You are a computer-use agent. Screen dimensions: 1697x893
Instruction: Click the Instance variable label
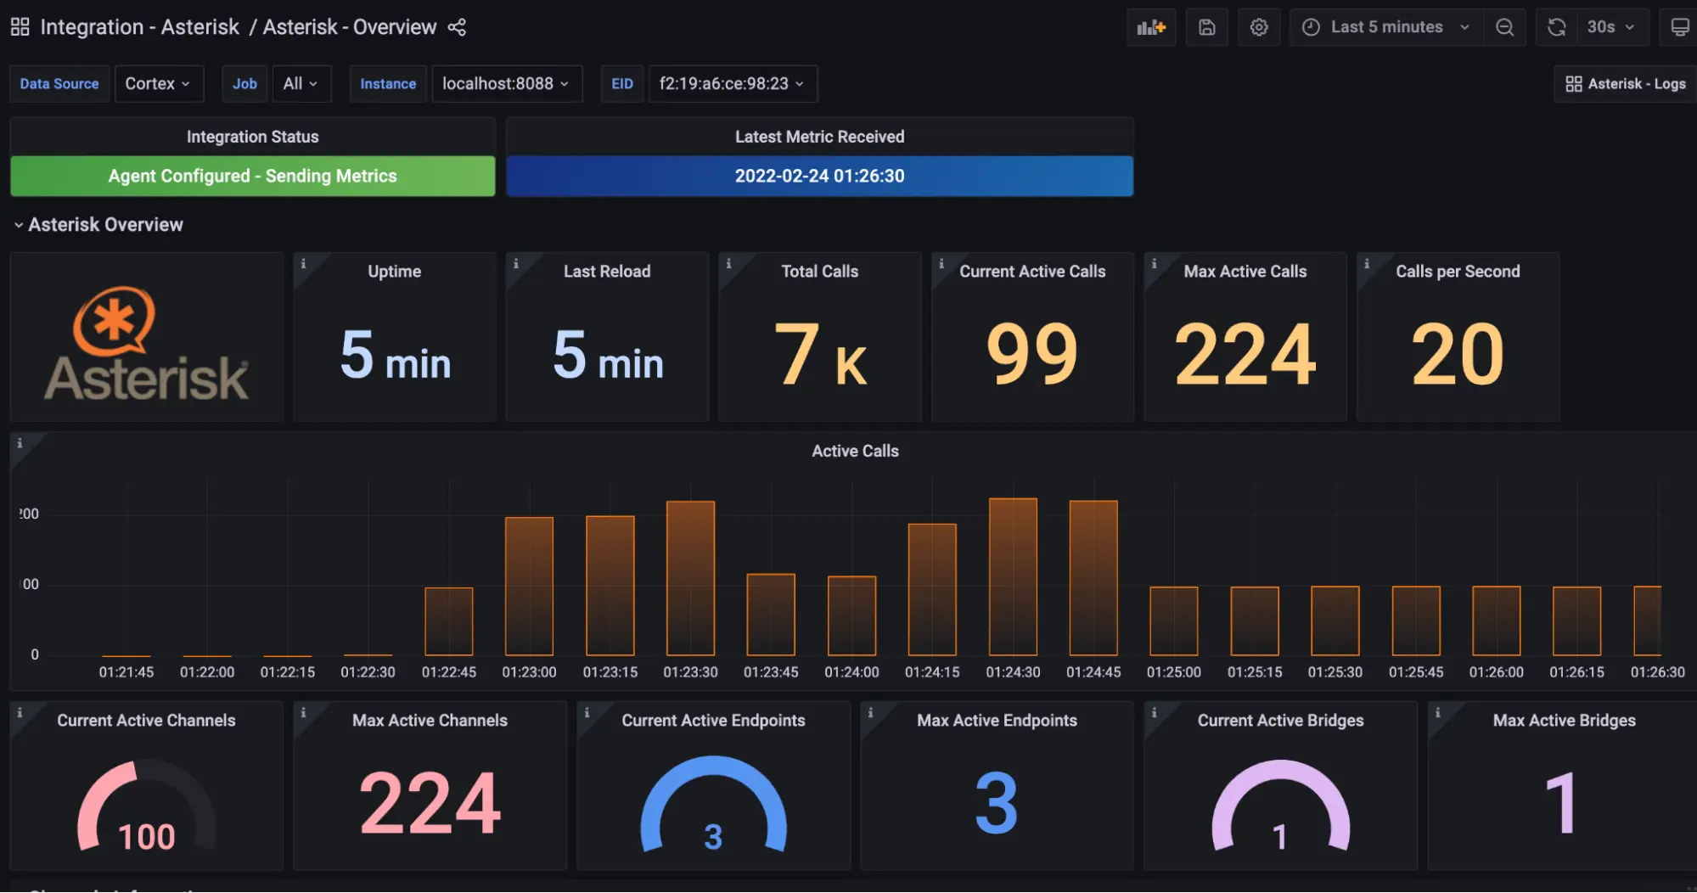pos(388,83)
